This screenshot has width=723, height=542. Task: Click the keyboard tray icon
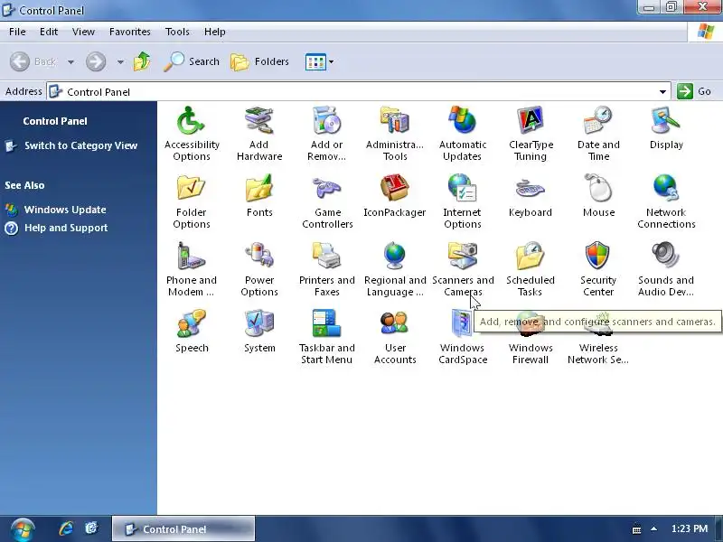636,529
